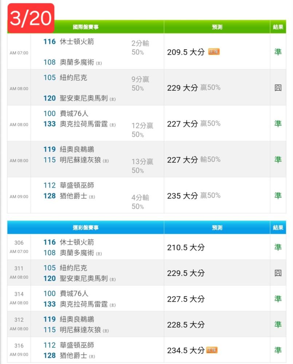Viewport: 293px width, 364px height.
Task: Click the green 準 result for 234.5 大分
Action: pos(278,350)
